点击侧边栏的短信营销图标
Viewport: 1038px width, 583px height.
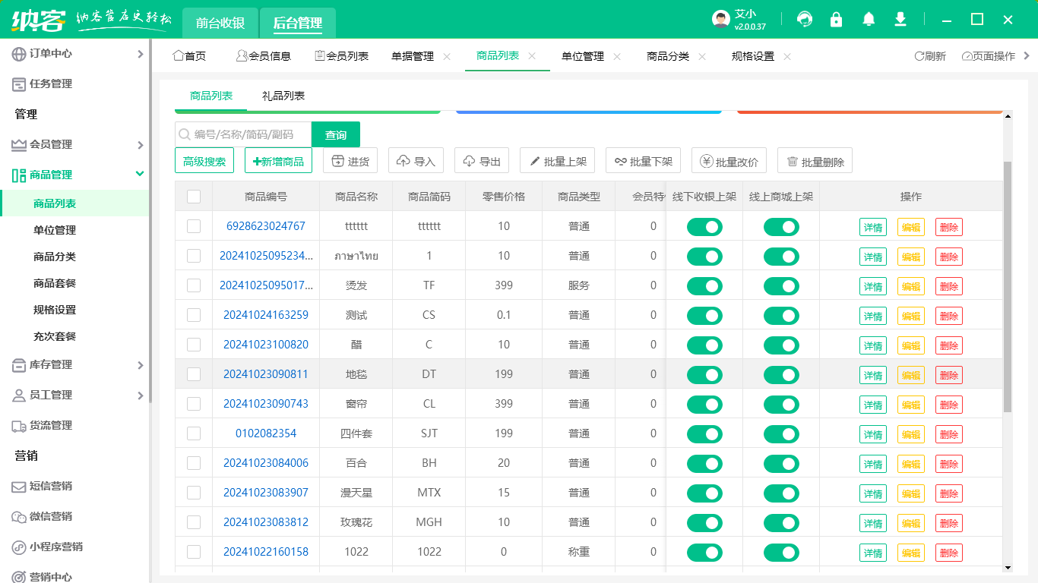[x=18, y=486]
